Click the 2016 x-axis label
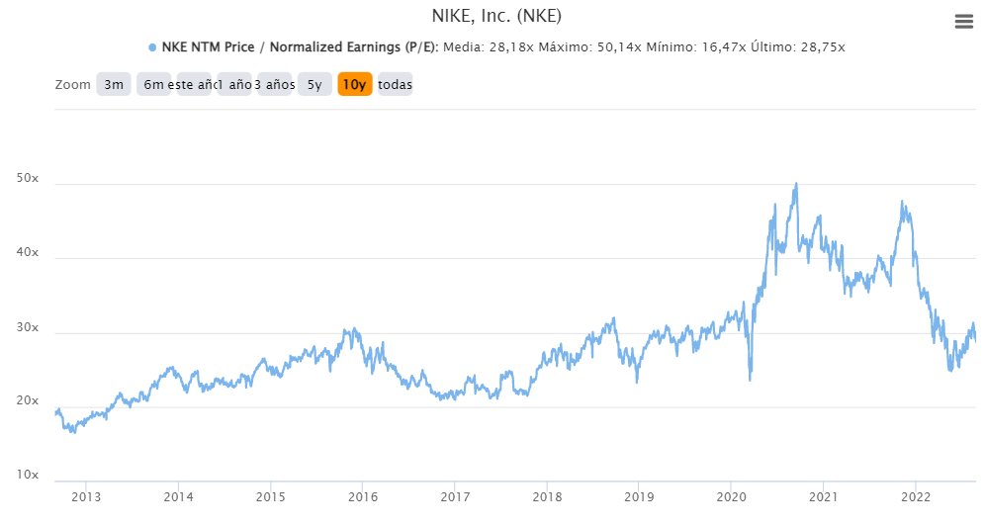 (x=363, y=497)
